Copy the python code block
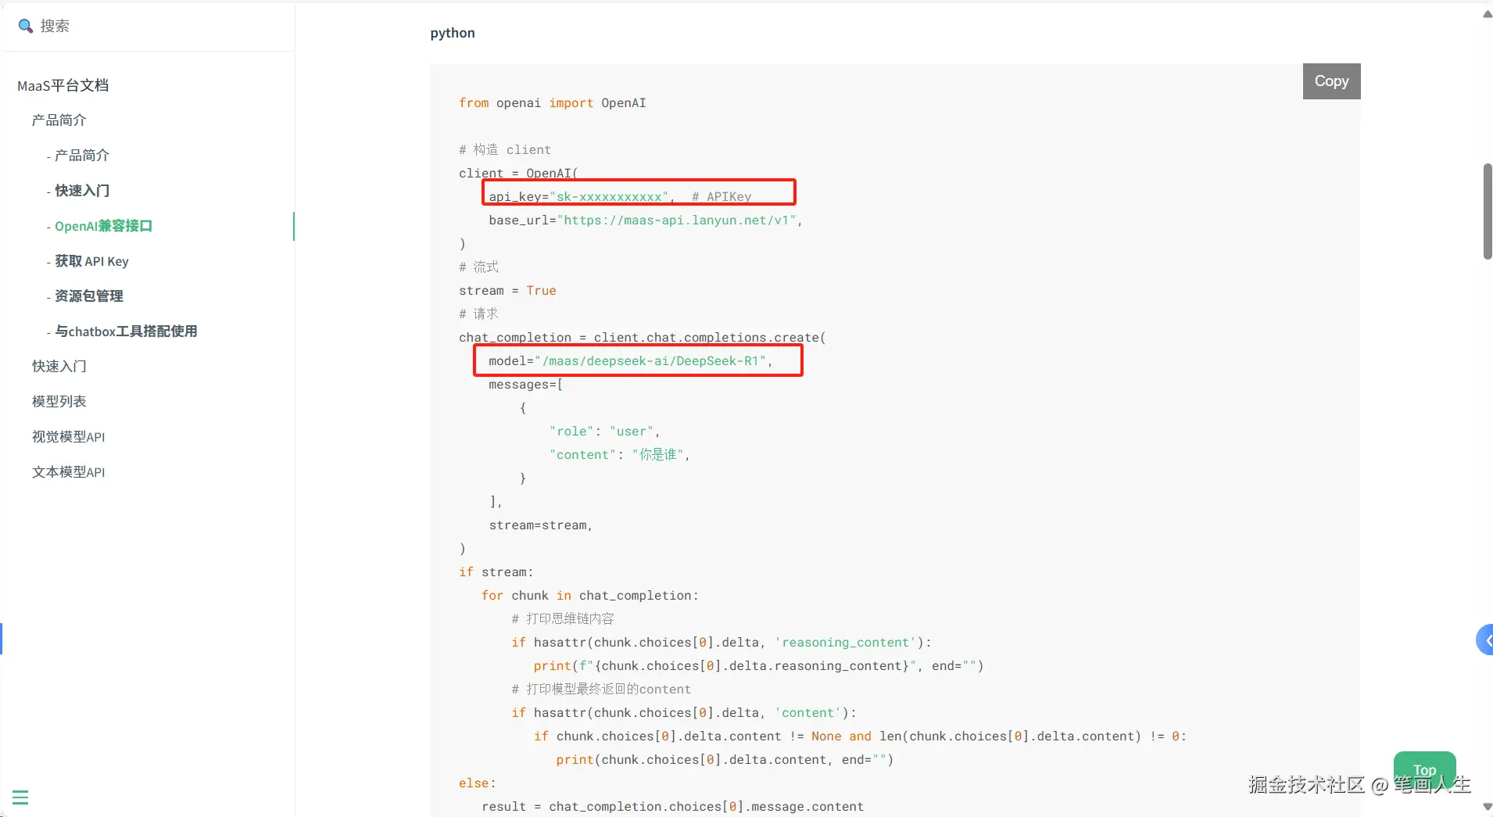The height and width of the screenshot is (817, 1493). point(1331,81)
